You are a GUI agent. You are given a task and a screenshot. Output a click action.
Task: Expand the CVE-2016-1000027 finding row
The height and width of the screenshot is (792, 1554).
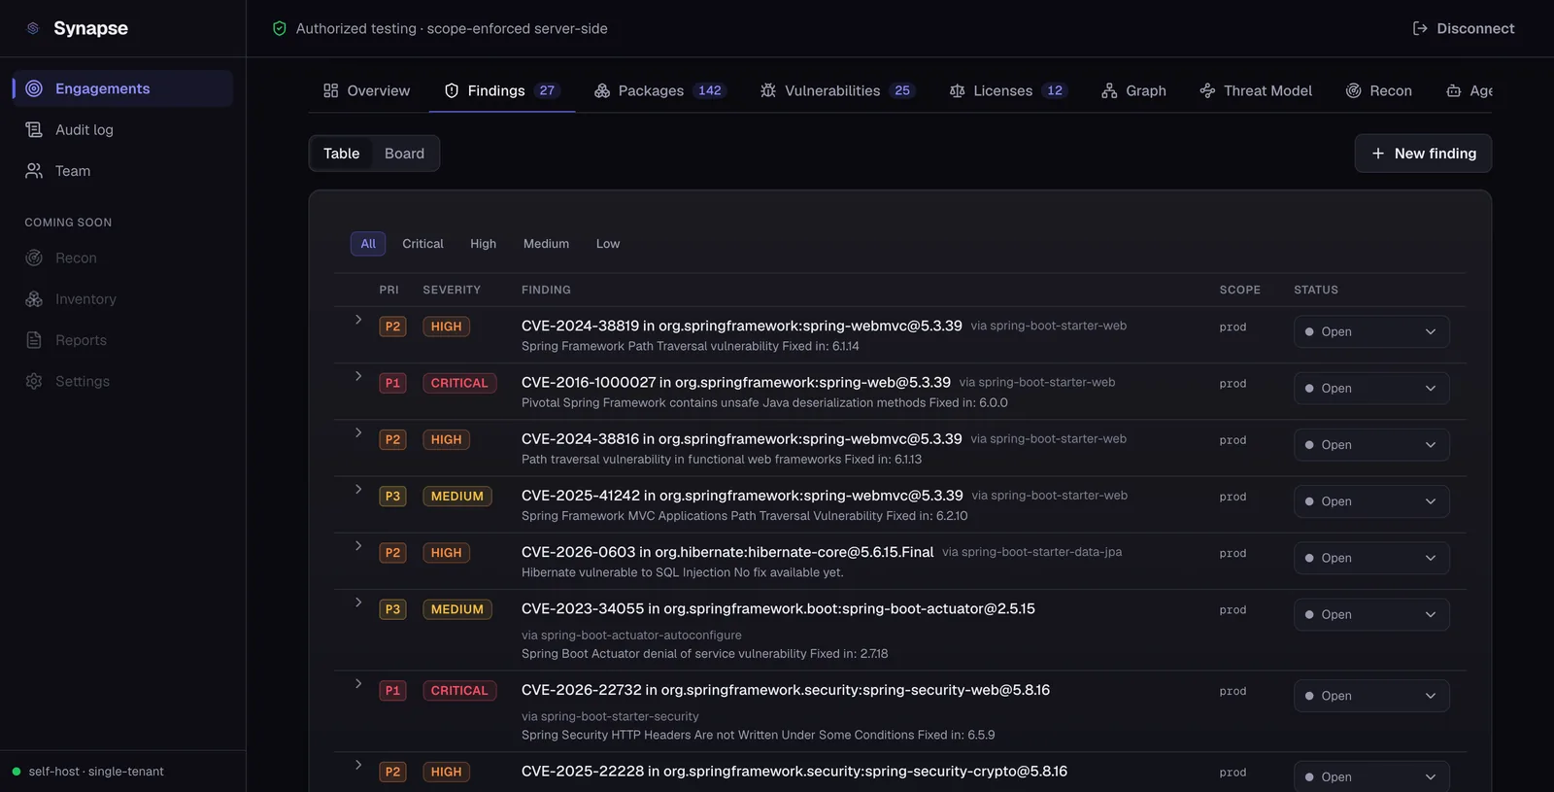coord(358,376)
